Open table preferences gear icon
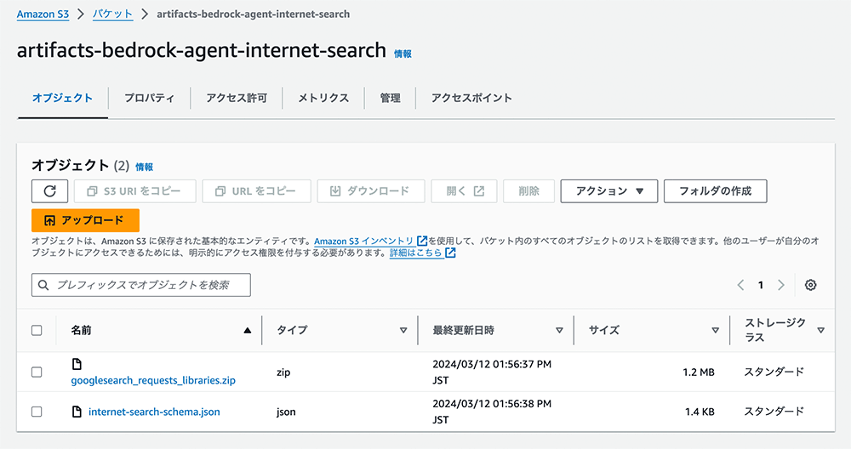The height and width of the screenshot is (449, 851). click(x=810, y=285)
